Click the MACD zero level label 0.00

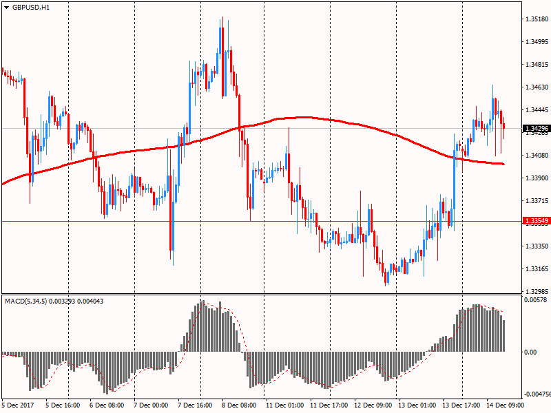coord(530,352)
